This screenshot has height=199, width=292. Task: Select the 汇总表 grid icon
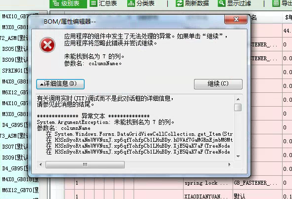[94, 3]
